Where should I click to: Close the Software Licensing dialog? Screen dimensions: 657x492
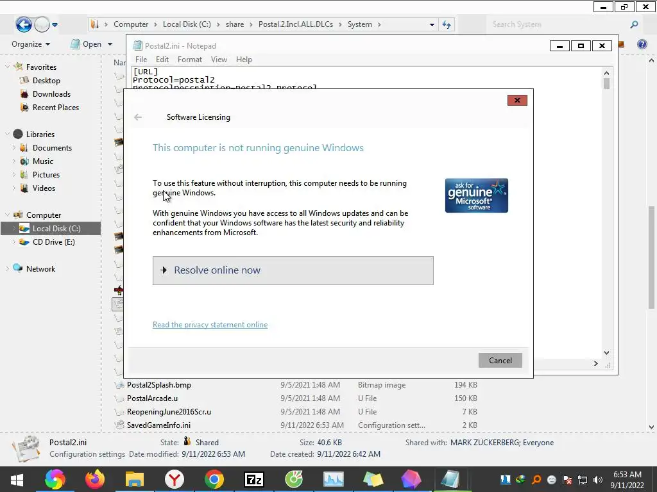[517, 100]
